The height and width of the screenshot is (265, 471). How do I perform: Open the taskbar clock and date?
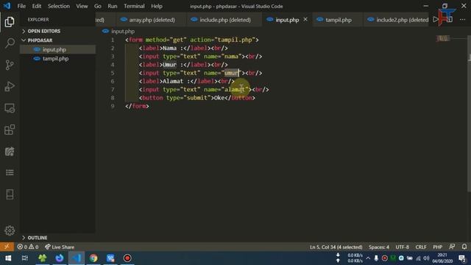click(442, 258)
